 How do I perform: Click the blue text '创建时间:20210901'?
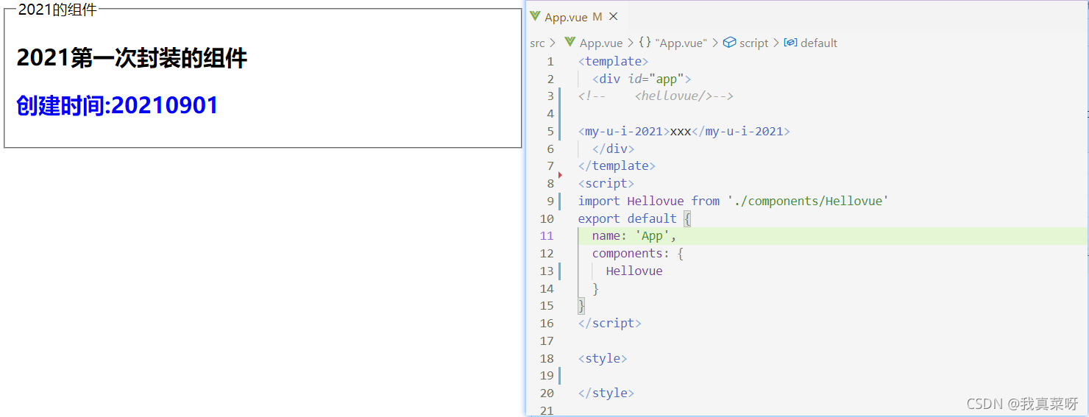(x=118, y=105)
